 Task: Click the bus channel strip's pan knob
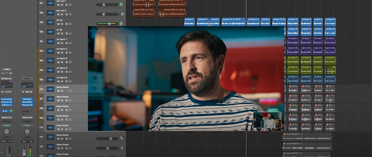click(27, 131)
